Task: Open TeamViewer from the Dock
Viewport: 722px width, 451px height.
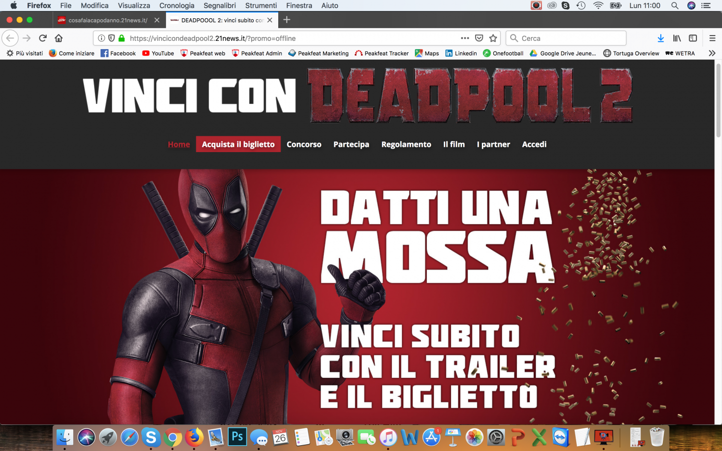Action: point(561,438)
